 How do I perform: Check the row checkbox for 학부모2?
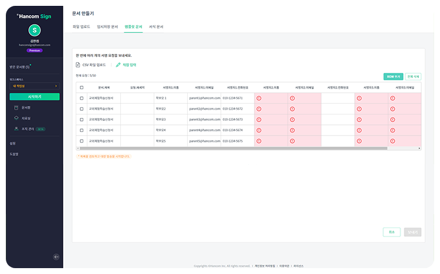(82, 109)
